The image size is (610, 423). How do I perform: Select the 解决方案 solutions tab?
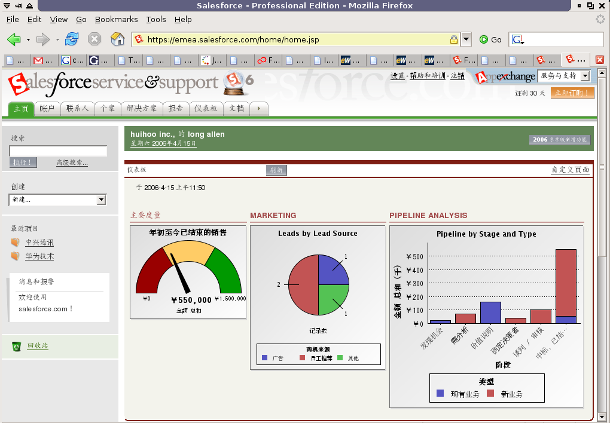pyautogui.click(x=142, y=109)
